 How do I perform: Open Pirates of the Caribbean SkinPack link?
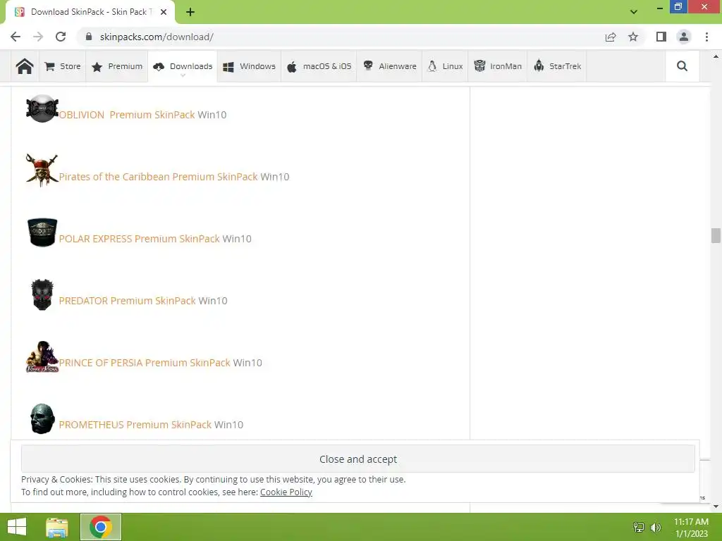click(x=159, y=177)
